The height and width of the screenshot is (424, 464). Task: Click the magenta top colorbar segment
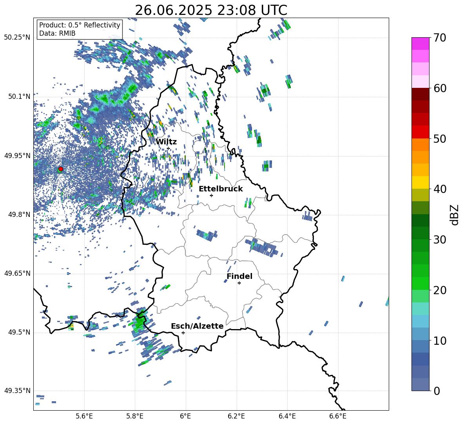pos(420,44)
